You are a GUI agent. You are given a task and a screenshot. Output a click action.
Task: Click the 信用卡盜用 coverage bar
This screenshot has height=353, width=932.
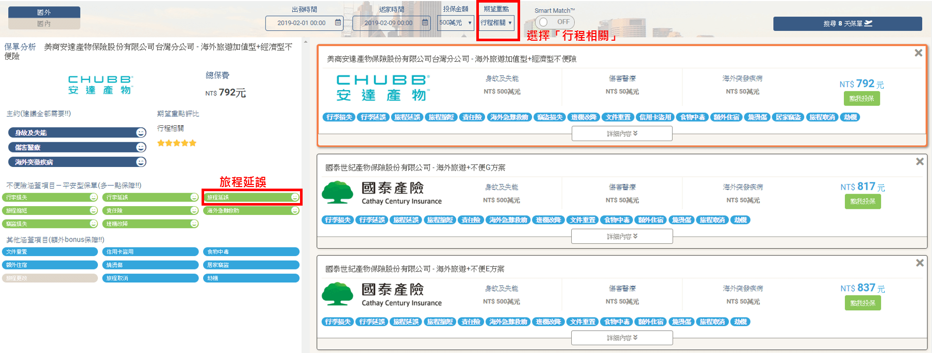coord(151,252)
